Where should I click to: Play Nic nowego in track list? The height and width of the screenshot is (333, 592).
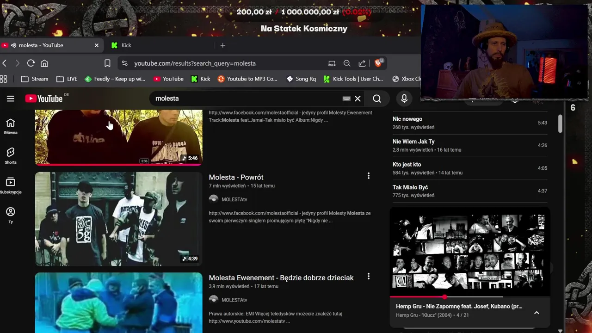point(470,123)
